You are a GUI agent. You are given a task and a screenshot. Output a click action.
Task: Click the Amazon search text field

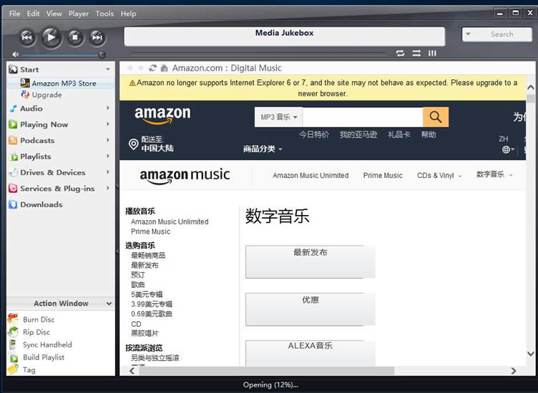pyautogui.click(x=363, y=117)
